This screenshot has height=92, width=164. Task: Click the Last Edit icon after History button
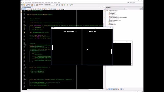[31, 9]
